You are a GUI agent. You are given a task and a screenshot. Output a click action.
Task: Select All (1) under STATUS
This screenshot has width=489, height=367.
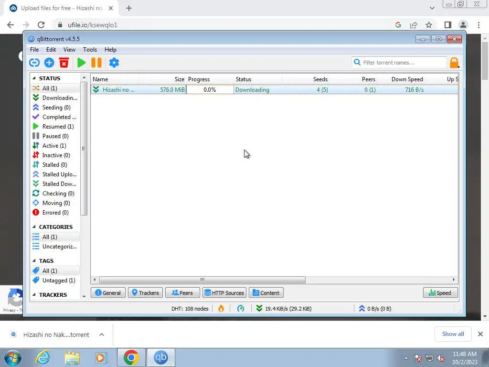coord(55,88)
